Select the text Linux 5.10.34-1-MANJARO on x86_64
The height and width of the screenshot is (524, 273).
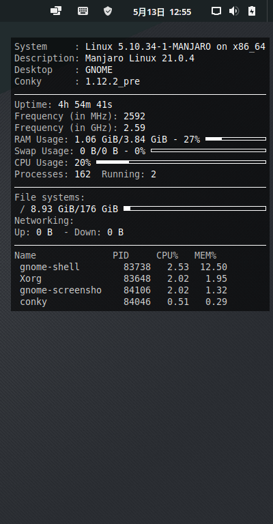tap(175, 47)
